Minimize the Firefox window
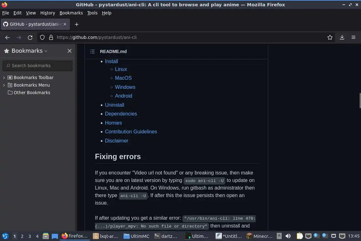Viewport: 361px width, 241px height. 344,5
